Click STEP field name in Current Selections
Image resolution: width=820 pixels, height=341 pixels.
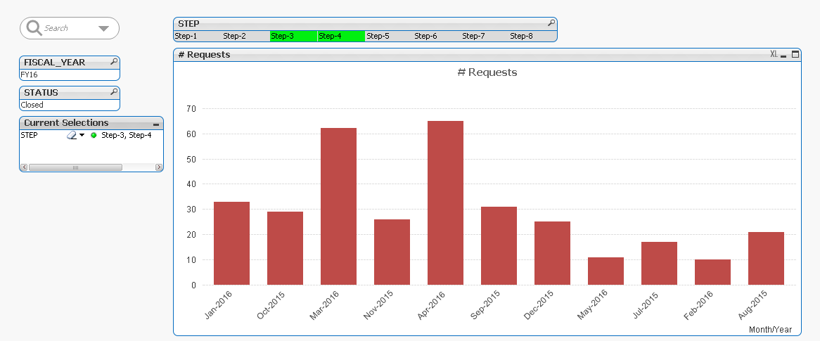pos(30,135)
